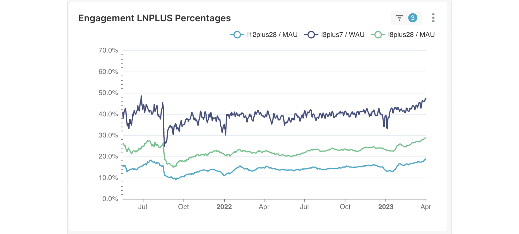Click the 10.0% y-axis label
Viewport: 519px width, 234px height.
coord(108,178)
